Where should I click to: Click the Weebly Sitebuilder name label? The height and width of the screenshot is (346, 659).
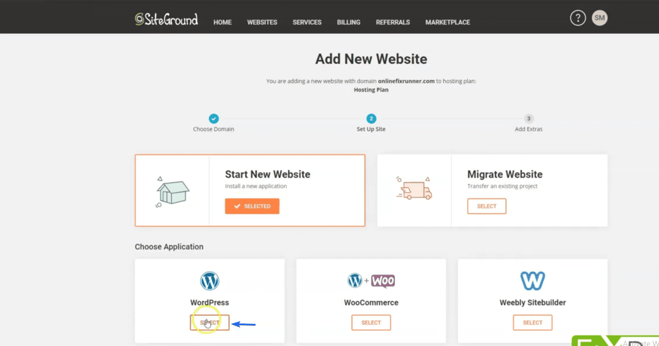tap(533, 302)
